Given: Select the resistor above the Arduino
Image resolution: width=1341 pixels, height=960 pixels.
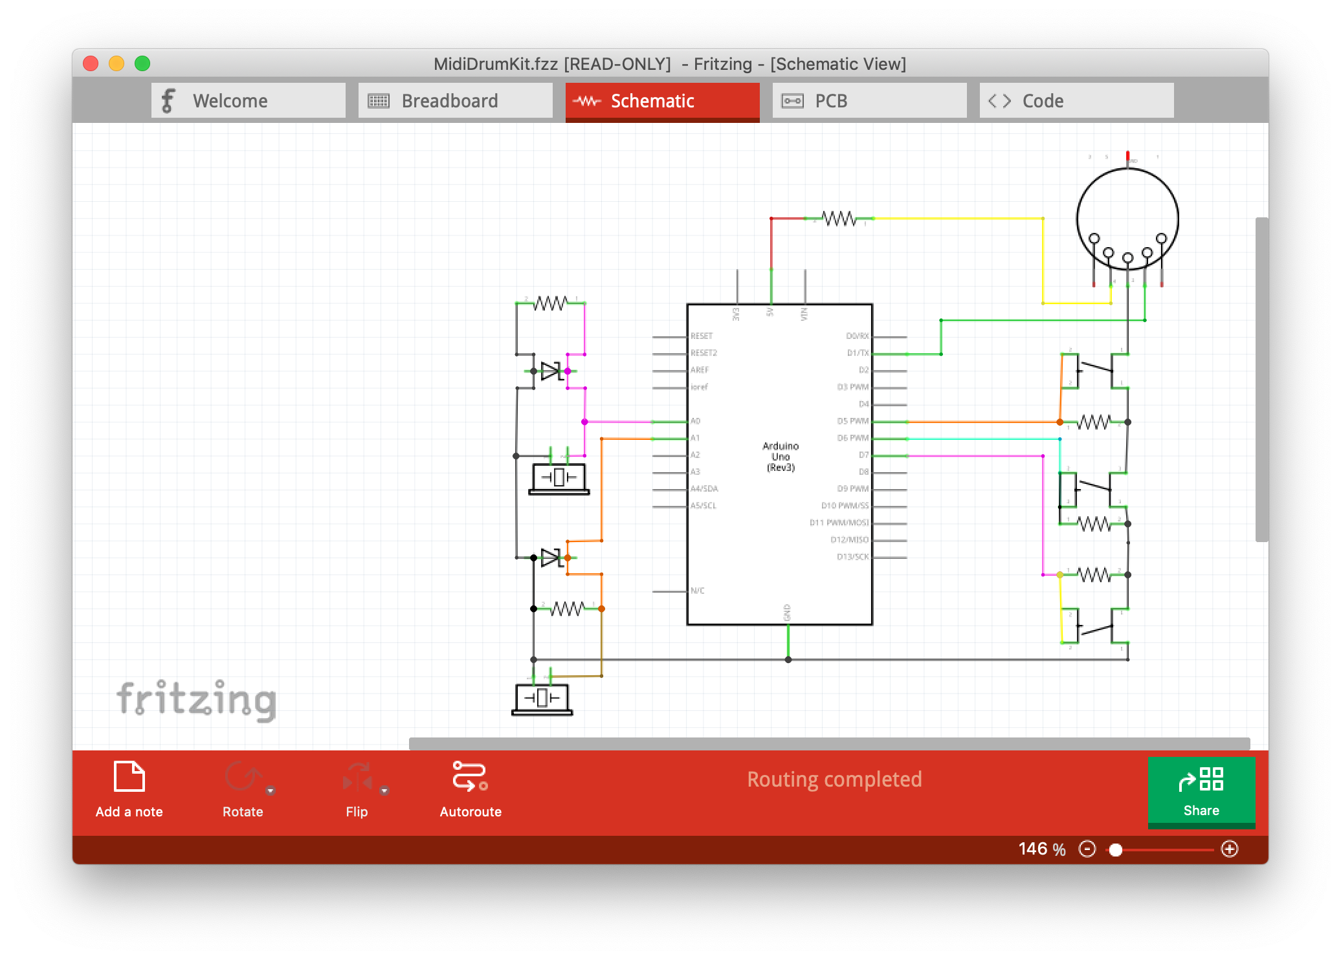Looking at the screenshot, I should pyautogui.click(x=839, y=219).
